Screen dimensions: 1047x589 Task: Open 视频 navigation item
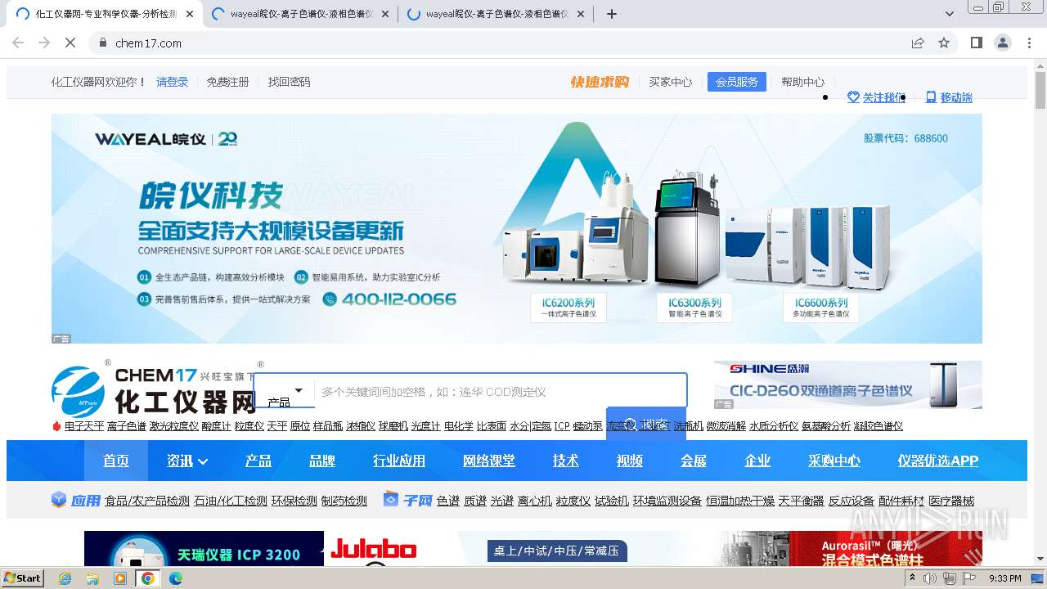point(630,461)
